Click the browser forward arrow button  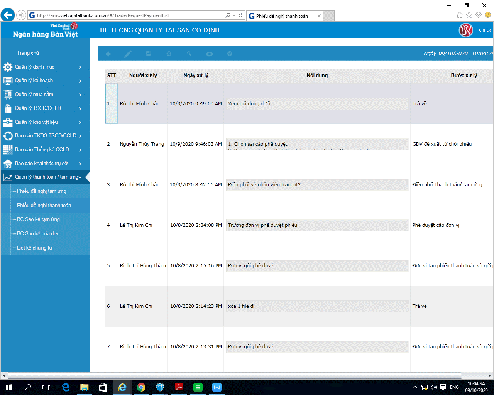[x=21, y=15]
